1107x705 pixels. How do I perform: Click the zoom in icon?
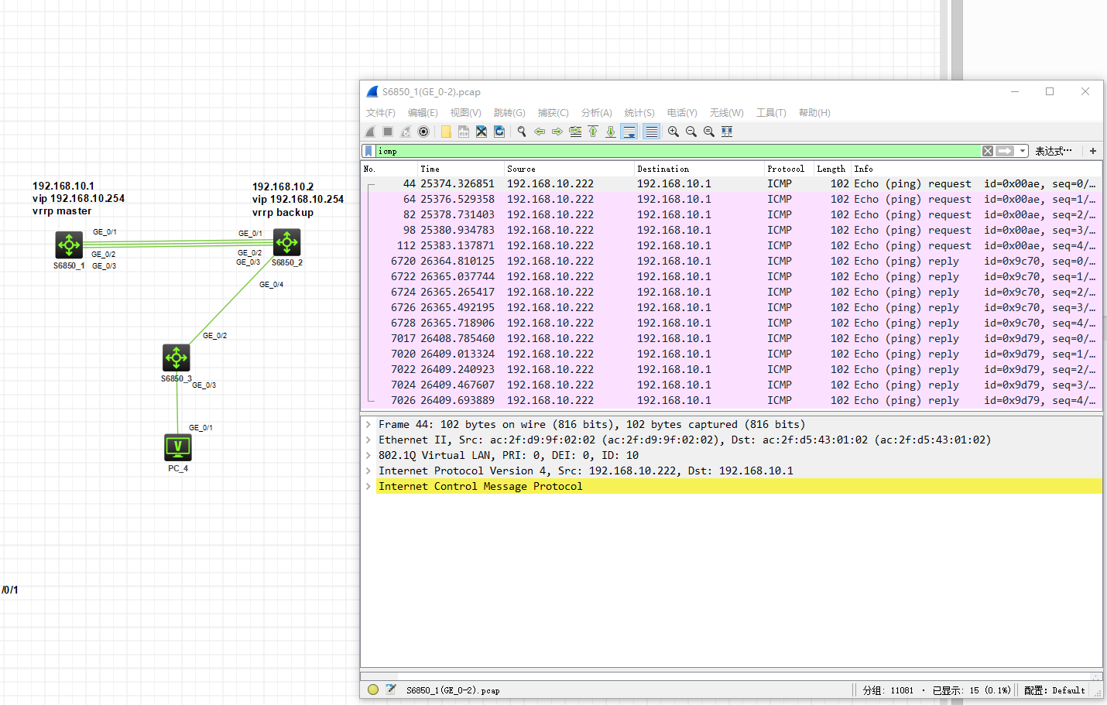pyautogui.click(x=673, y=132)
